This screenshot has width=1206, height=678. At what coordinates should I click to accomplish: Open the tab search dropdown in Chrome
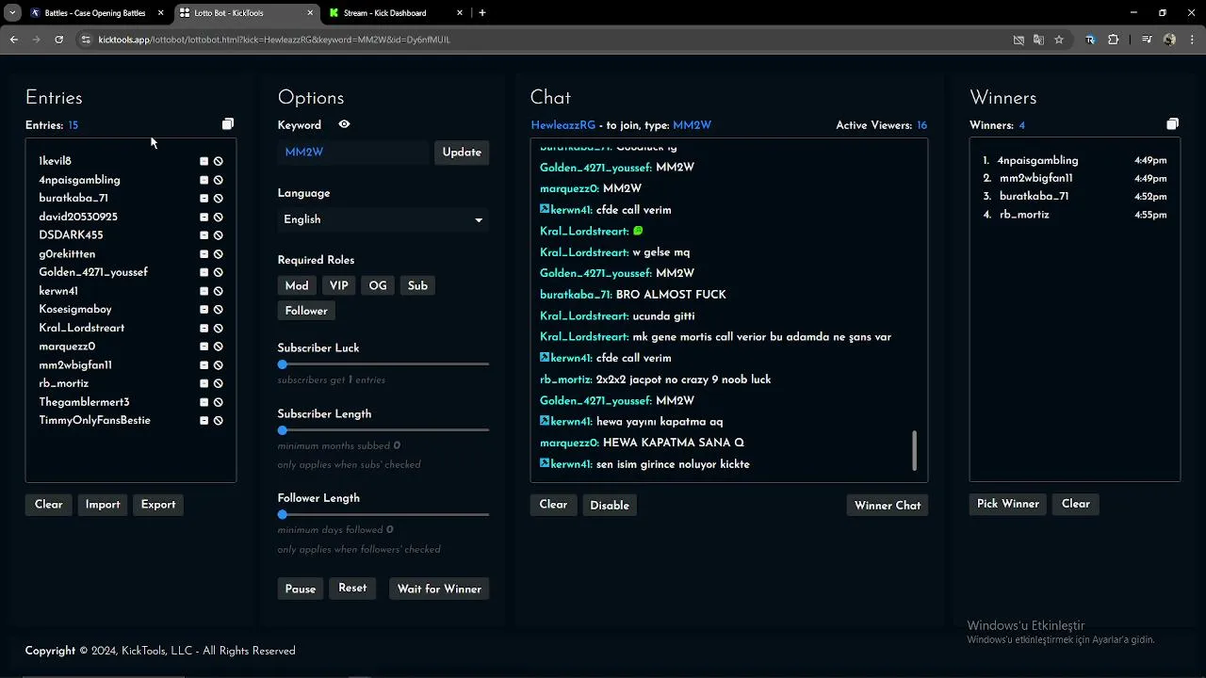12,13
